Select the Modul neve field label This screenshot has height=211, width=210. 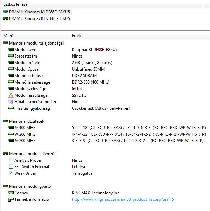click(x=25, y=50)
